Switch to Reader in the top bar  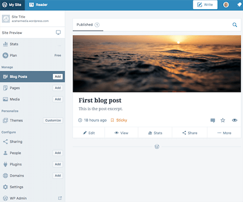click(x=38, y=5)
